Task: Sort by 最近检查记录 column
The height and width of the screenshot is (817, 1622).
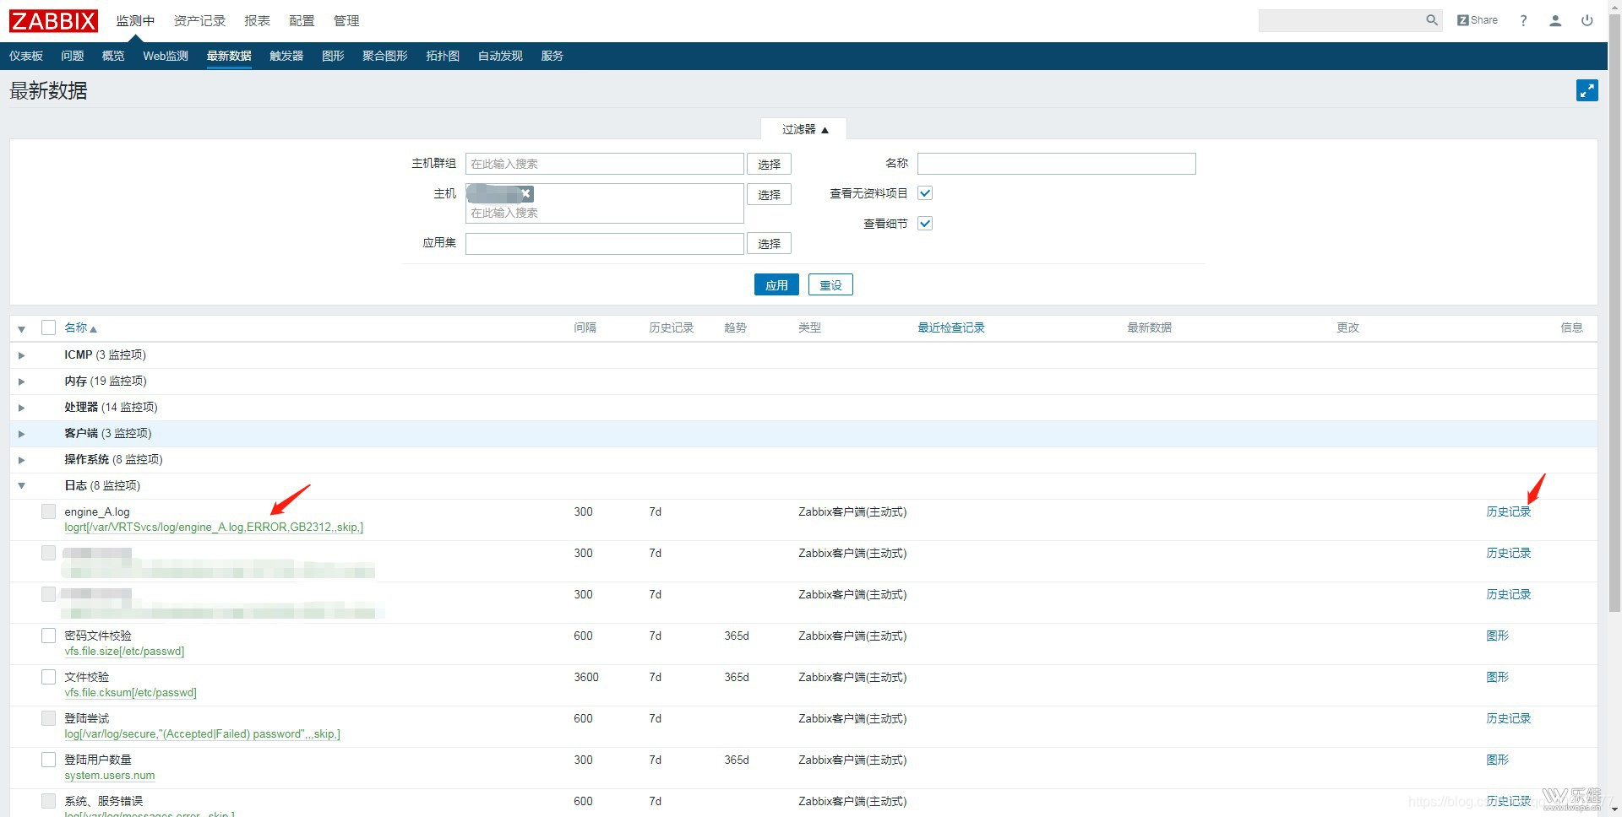Action: pyautogui.click(x=951, y=327)
